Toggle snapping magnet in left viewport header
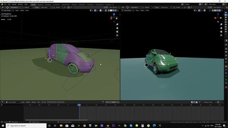The image size is (228, 128). [x=69, y=7]
